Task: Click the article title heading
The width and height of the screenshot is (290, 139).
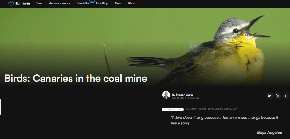Action: point(76,79)
